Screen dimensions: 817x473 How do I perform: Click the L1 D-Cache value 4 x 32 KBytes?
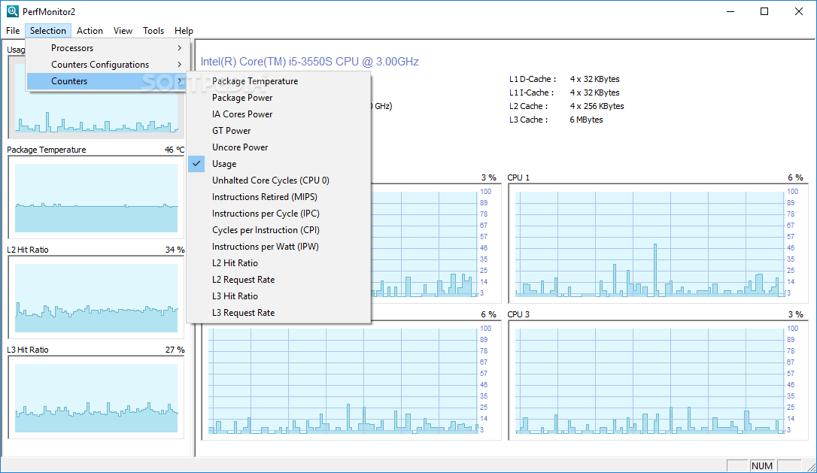[x=594, y=79]
